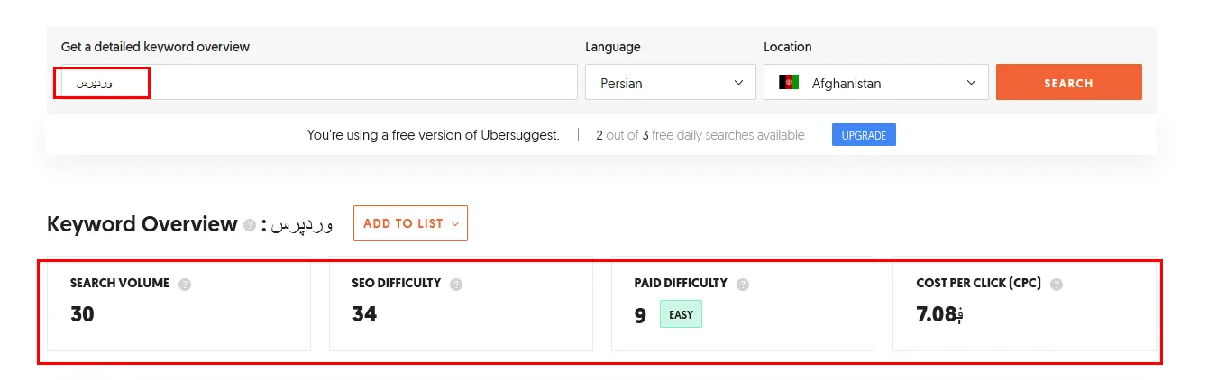Open the ADD TO LIST dropdown

[410, 223]
